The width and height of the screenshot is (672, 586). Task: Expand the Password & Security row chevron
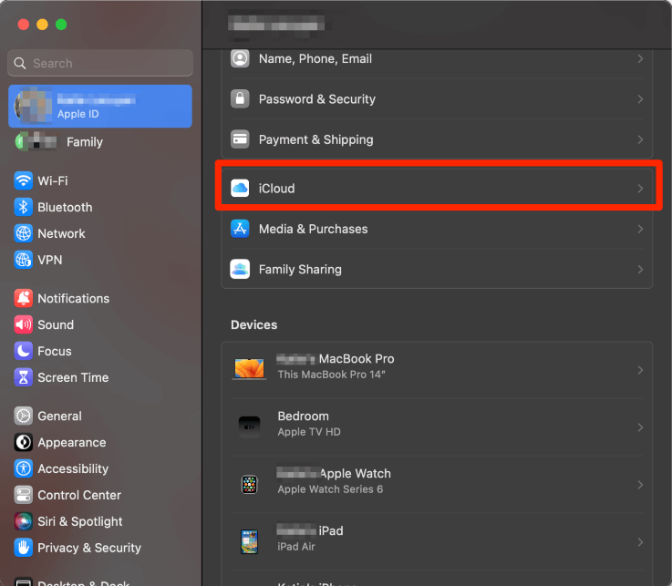tap(640, 99)
